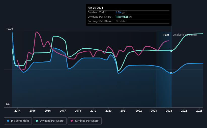Image resolution: width=207 pixels, height=128 pixels.
Task: Click the 0% y-axis label
Action: click(8, 104)
